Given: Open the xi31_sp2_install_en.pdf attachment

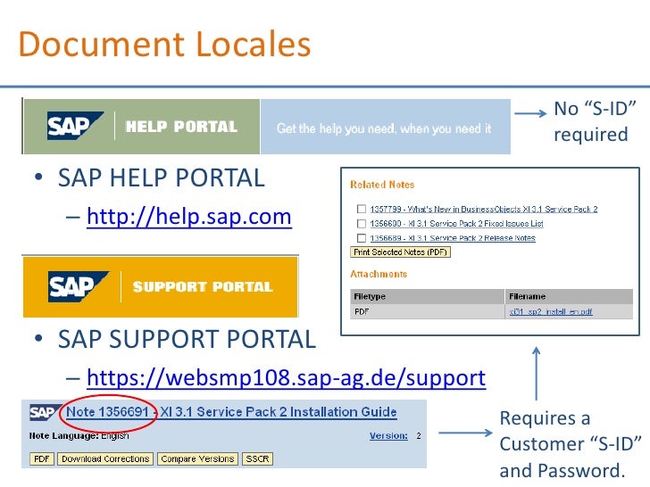Looking at the screenshot, I should [x=551, y=311].
